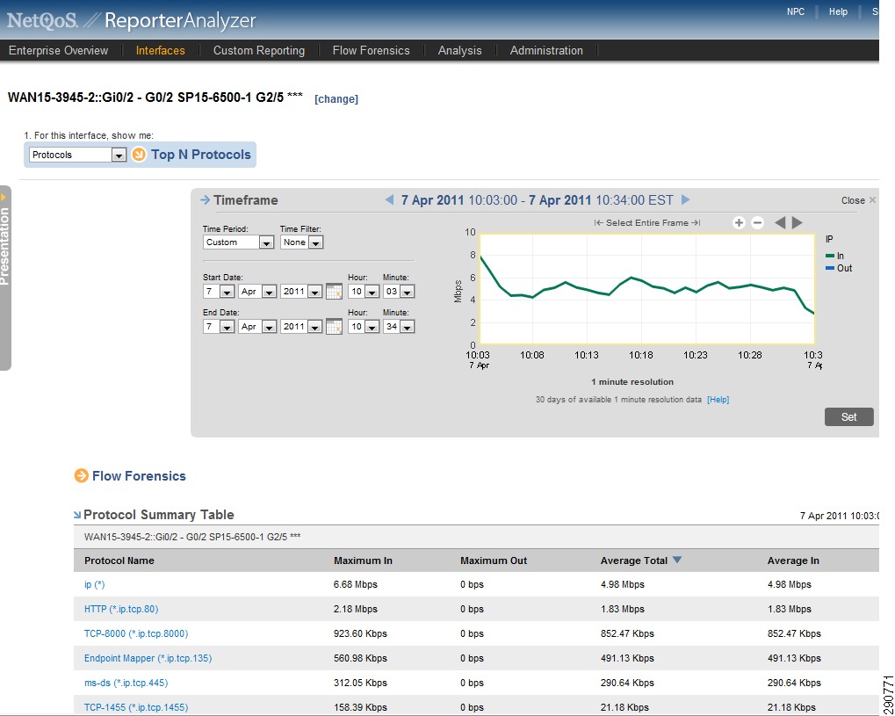Open the Administration menu
This screenshot has width=895, height=716.
(x=546, y=50)
